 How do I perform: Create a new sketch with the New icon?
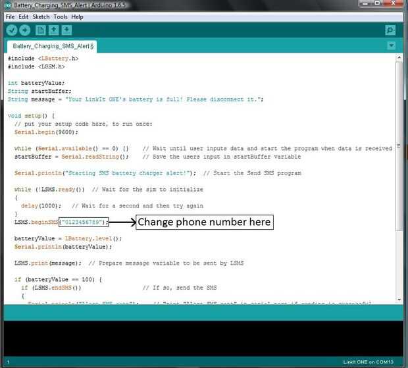pyautogui.click(x=40, y=30)
